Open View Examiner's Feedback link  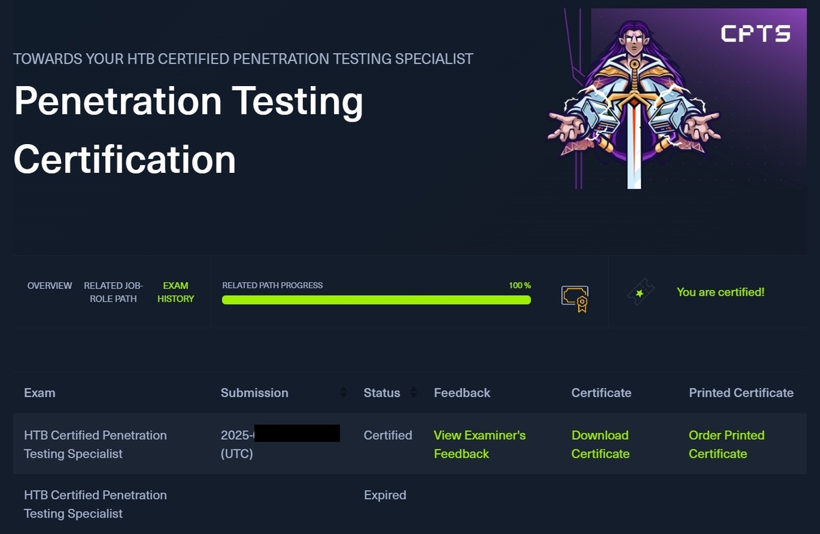tap(479, 444)
